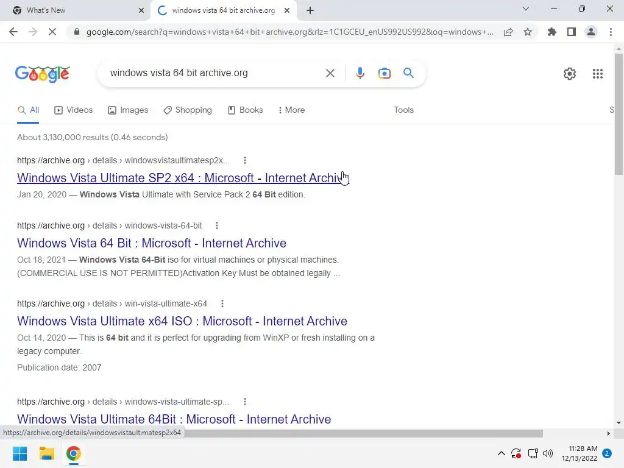
Task: Open File Explorer from the taskbar
Action: 46,453
